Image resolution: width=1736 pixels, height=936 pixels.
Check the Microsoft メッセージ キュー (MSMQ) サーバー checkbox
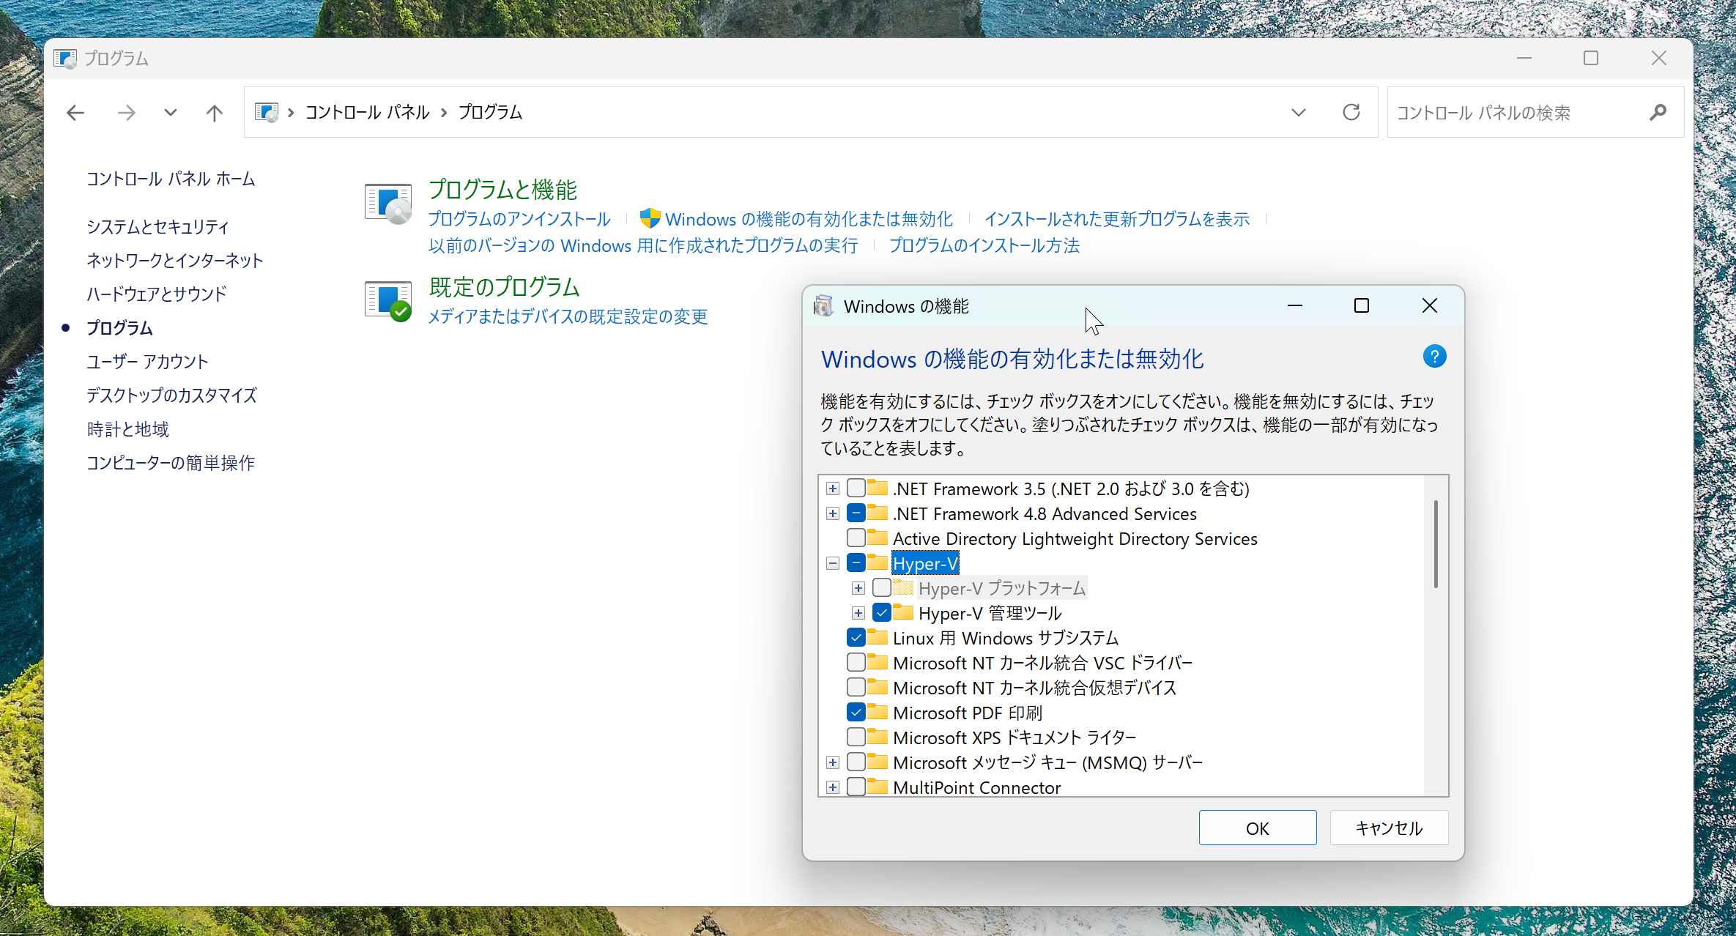[x=856, y=762]
